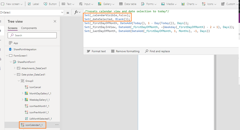Click the canvas vertical scrollbar
Viewport: 240px width, 130px height.
coord(215,92)
